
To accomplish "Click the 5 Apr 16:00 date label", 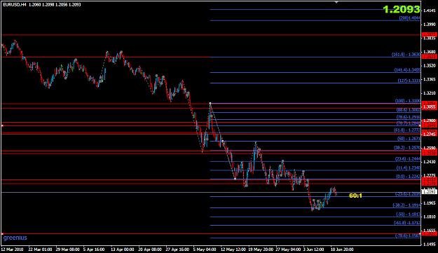I will [94, 249].
